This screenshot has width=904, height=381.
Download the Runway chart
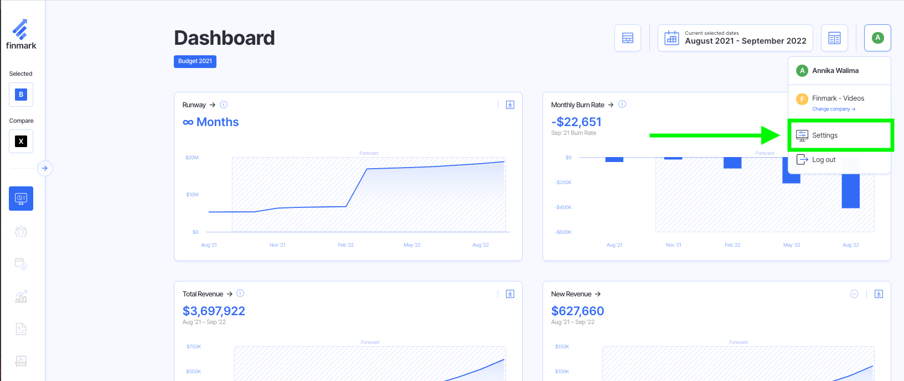pos(510,105)
